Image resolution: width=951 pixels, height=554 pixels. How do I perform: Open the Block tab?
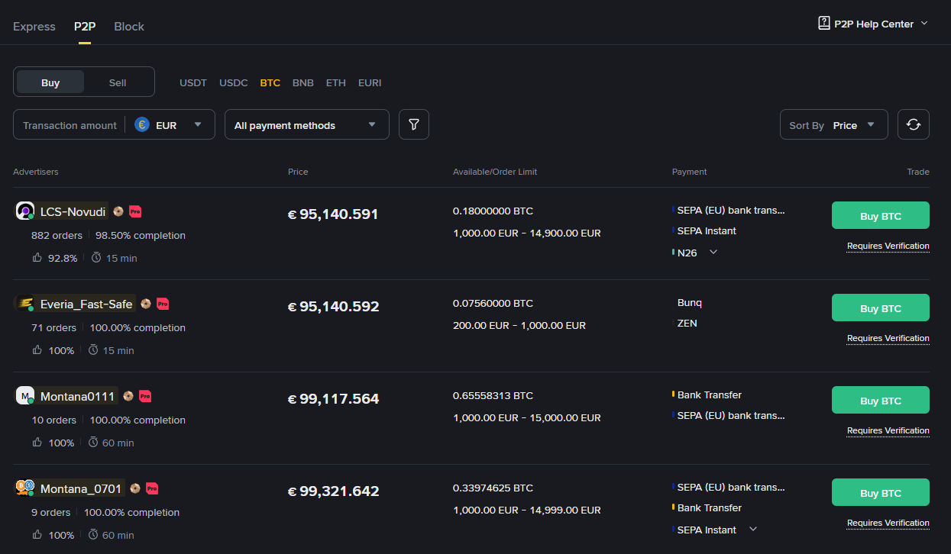129,27
